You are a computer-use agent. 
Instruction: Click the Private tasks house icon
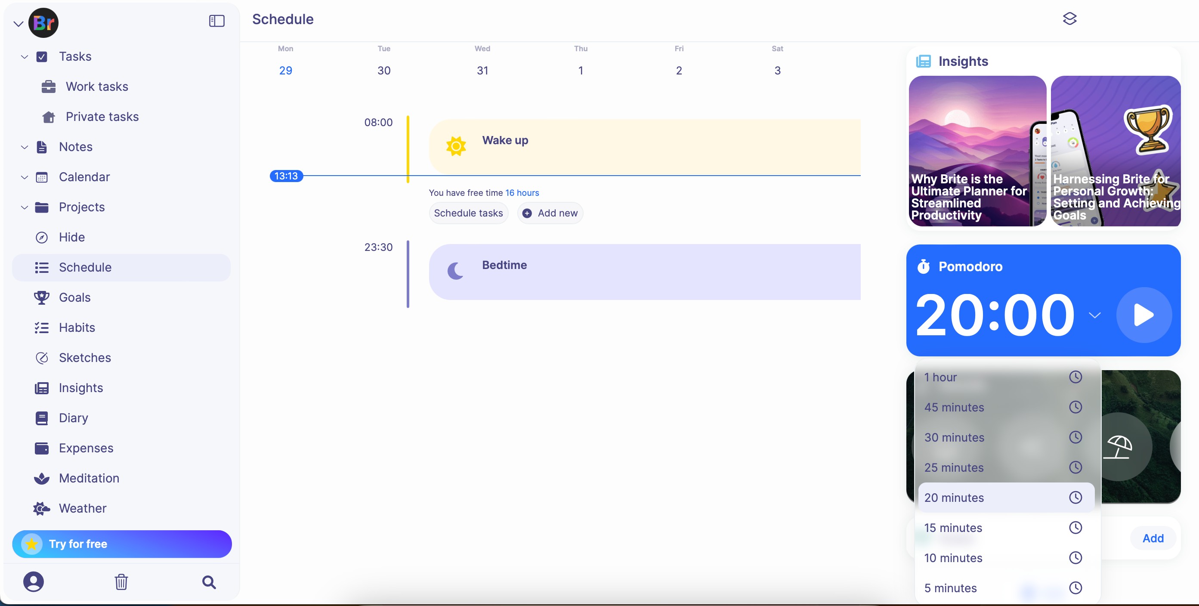(x=48, y=117)
